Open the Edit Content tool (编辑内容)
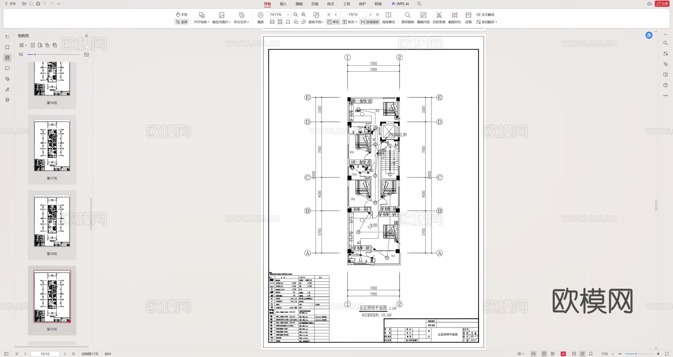Screen dimensions: 673x357 tap(423, 18)
